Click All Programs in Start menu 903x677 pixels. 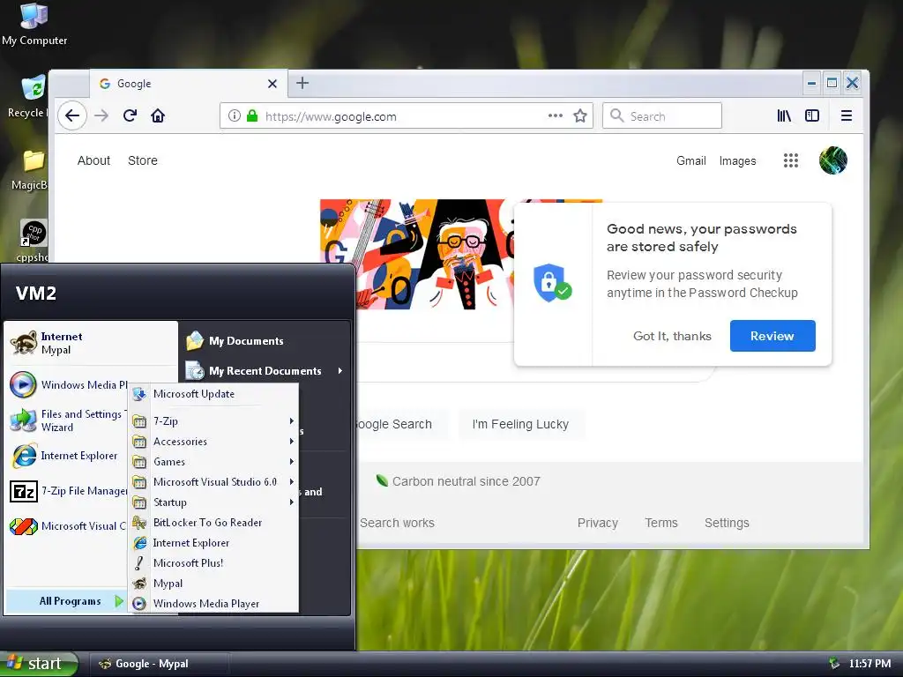[x=65, y=601]
